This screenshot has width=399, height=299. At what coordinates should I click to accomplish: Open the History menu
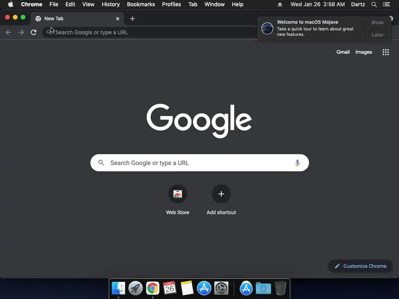[x=111, y=4]
